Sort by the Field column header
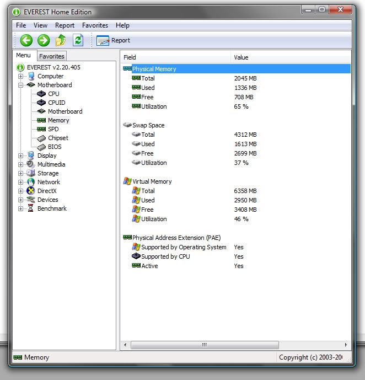The height and width of the screenshot is (380, 365). (175, 57)
